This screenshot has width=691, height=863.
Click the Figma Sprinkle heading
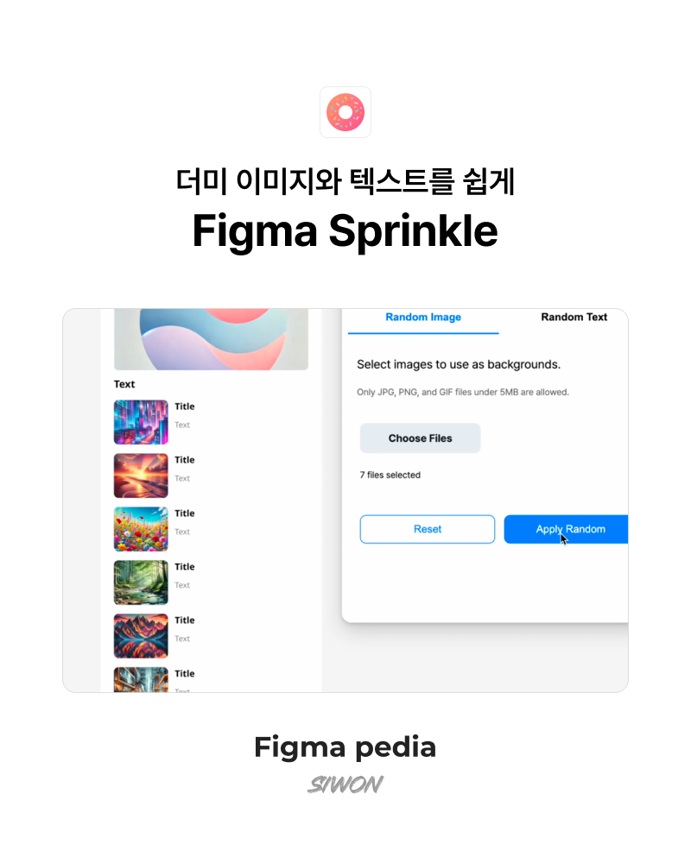345,231
